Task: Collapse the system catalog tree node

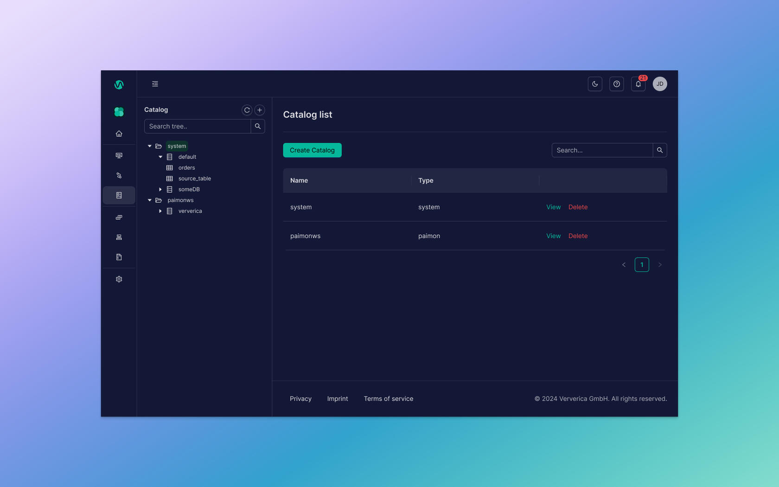Action: [x=149, y=146]
